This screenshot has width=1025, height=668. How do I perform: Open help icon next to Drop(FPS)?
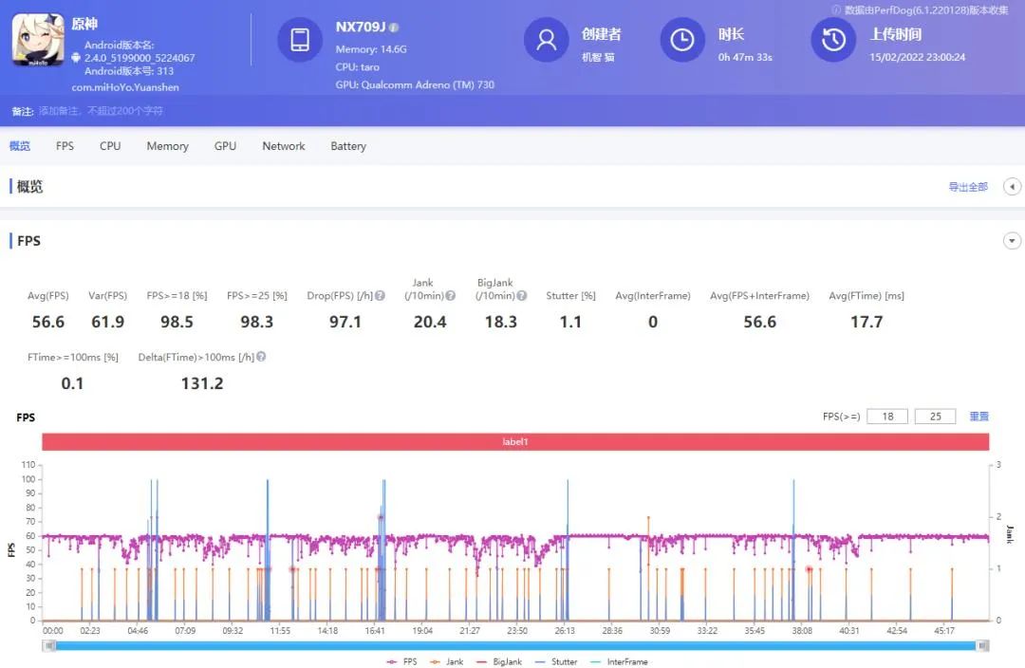point(381,296)
